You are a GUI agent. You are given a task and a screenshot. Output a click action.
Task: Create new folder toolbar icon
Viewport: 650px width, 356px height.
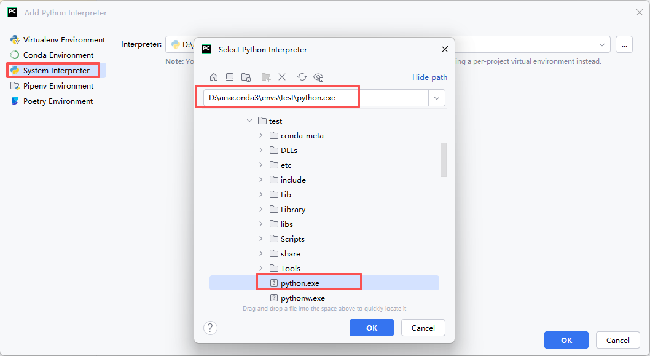point(266,77)
